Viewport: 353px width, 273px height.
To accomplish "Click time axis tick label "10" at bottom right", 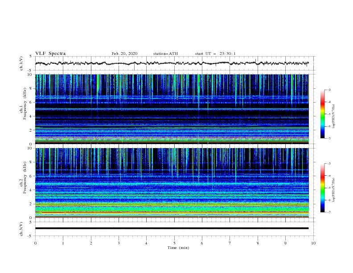I will [313, 243].
